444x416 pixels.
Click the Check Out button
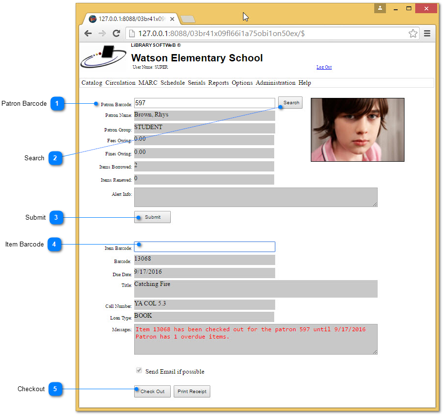pyautogui.click(x=152, y=392)
